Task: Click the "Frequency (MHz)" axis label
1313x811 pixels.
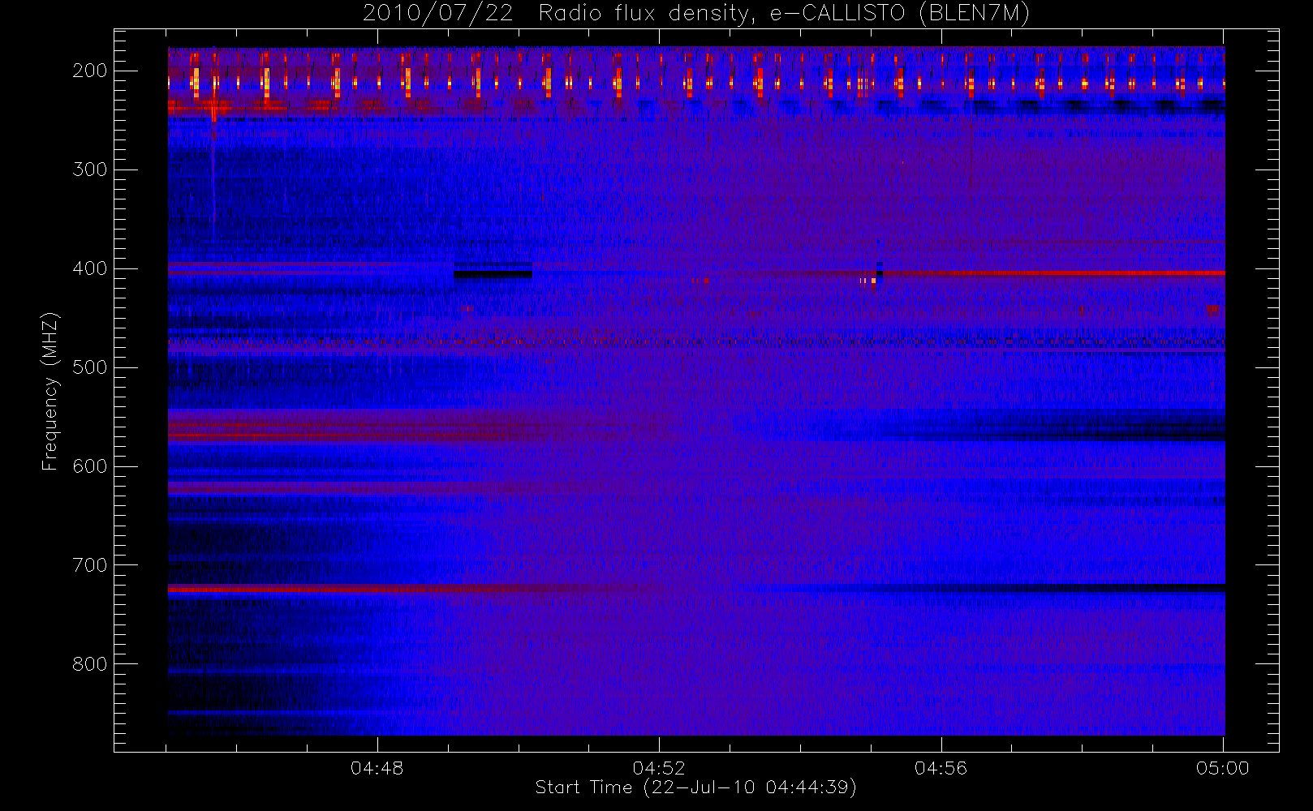Action: coord(50,391)
